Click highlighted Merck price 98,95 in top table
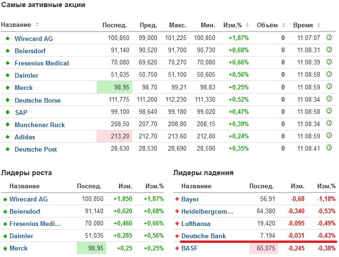The height and width of the screenshot is (257, 339). click(x=114, y=87)
